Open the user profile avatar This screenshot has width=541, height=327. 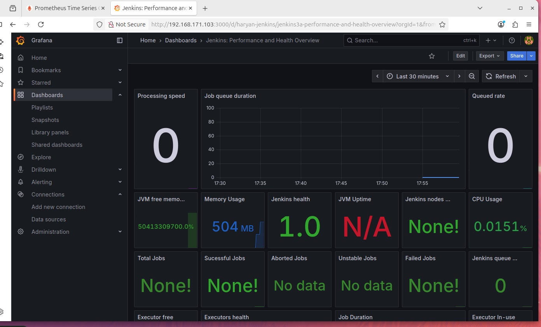[529, 40]
